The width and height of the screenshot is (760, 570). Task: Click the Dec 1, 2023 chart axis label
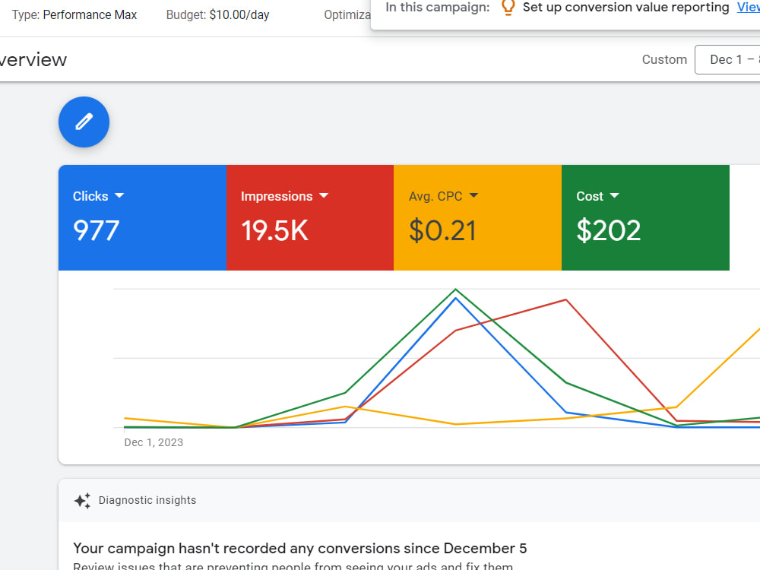(x=154, y=442)
